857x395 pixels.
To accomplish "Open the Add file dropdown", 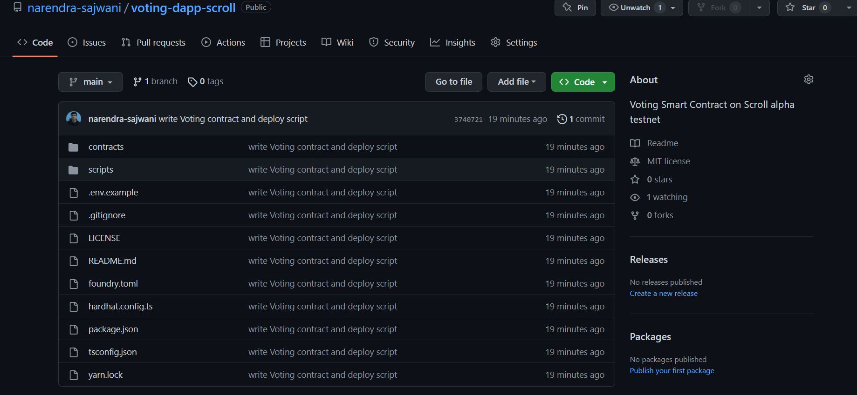I will pos(516,82).
